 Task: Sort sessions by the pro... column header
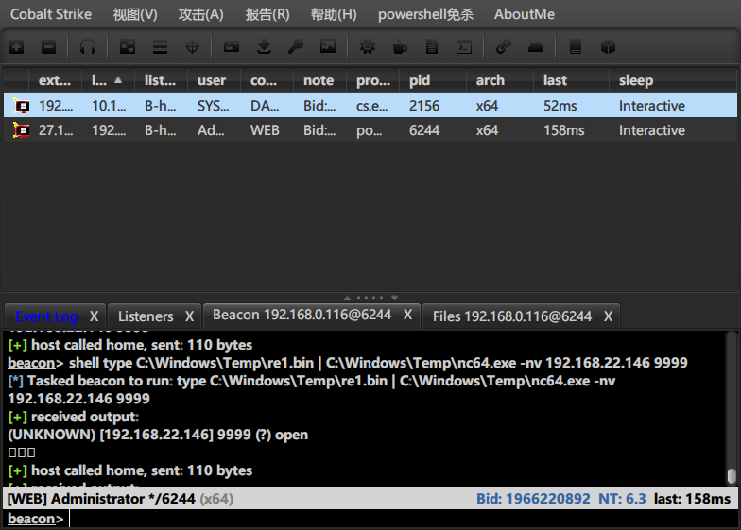[x=372, y=80]
